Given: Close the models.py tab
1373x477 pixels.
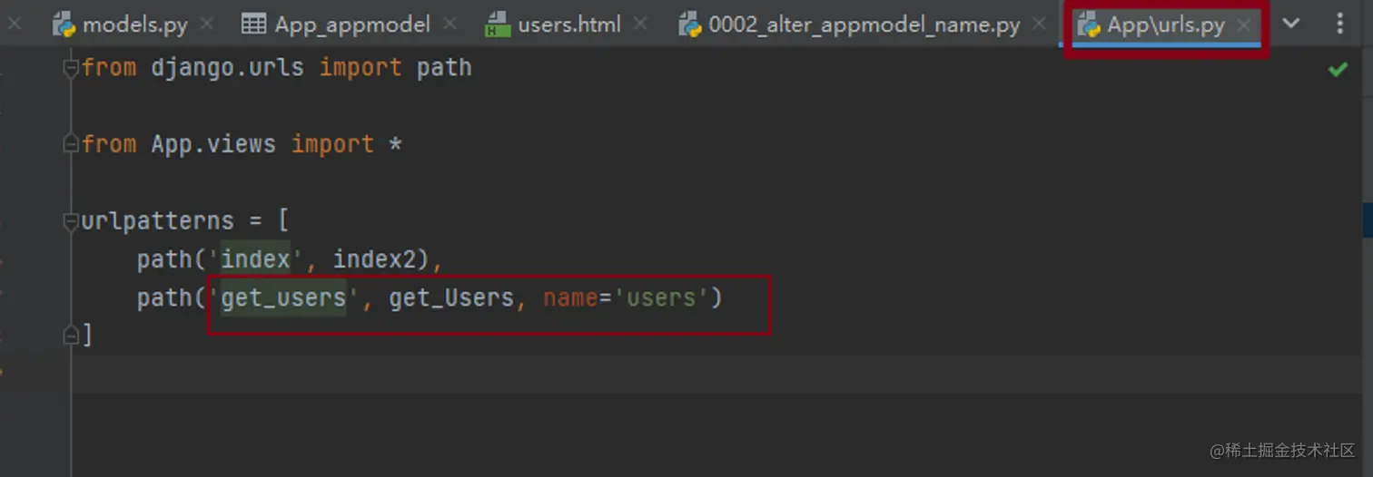Looking at the screenshot, I should [x=206, y=24].
